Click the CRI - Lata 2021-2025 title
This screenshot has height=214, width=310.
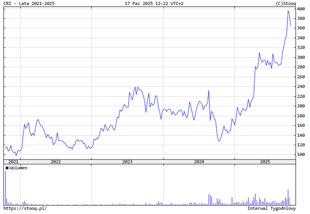click(30, 4)
